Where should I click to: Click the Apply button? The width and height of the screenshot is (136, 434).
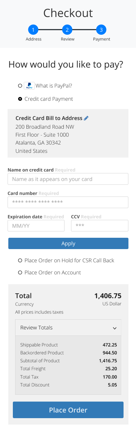[x=68, y=243]
